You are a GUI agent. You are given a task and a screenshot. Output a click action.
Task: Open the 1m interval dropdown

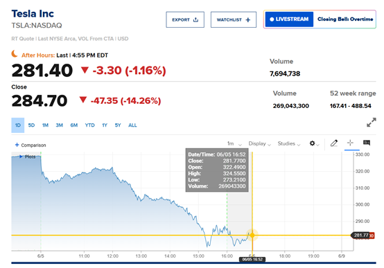pyautogui.click(x=234, y=143)
